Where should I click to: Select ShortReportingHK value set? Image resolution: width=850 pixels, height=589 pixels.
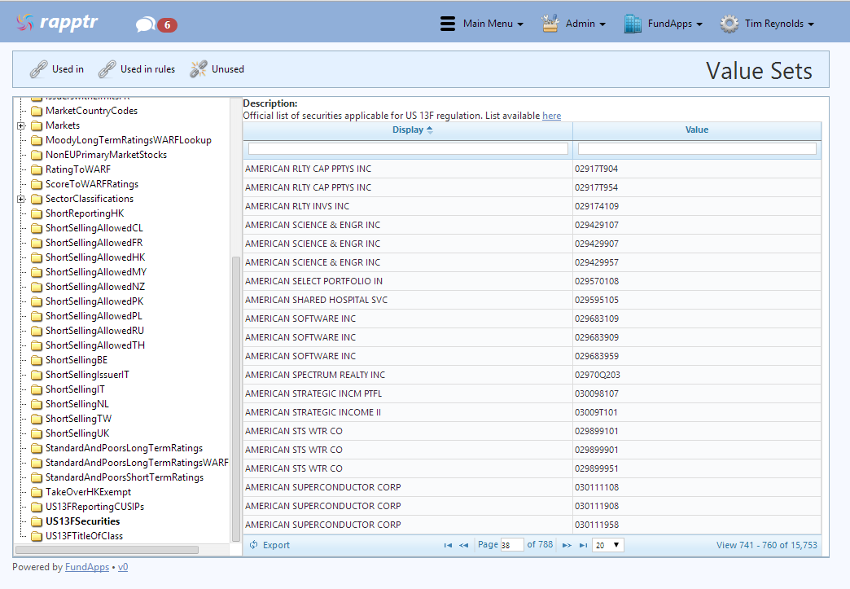click(x=85, y=213)
